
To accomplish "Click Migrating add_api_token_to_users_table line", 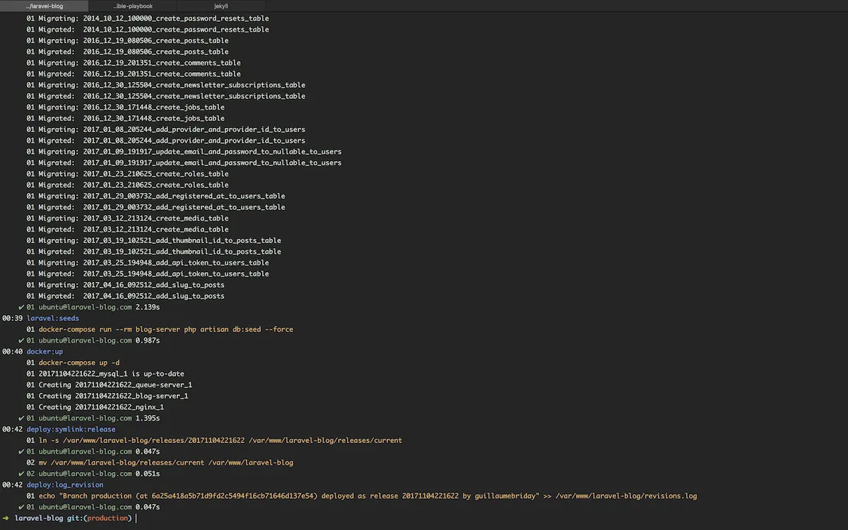I will (148, 262).
